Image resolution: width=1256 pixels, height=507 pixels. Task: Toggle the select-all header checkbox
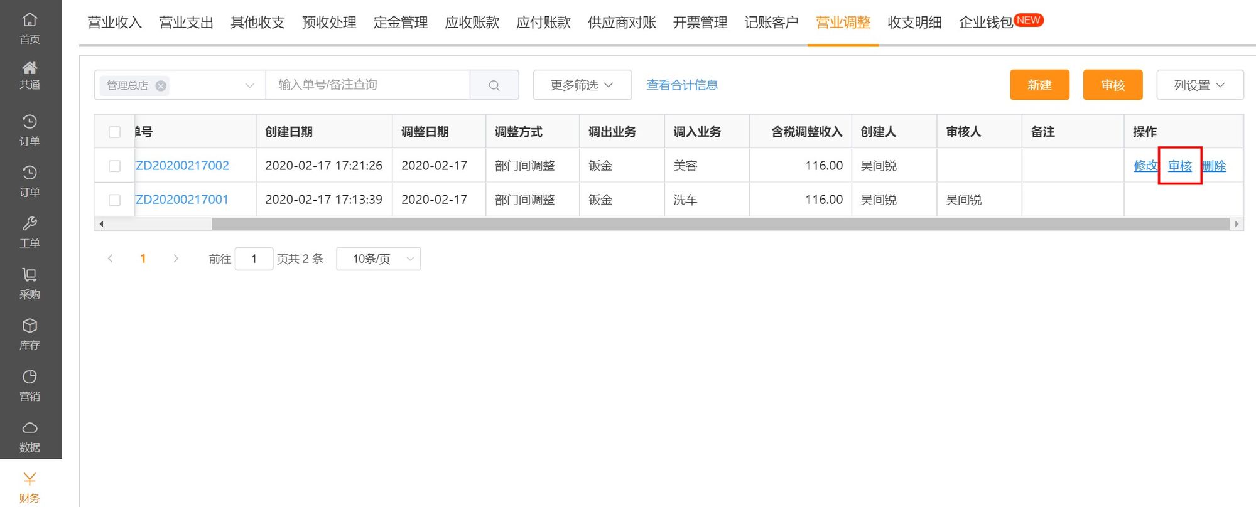pos(114,132)
